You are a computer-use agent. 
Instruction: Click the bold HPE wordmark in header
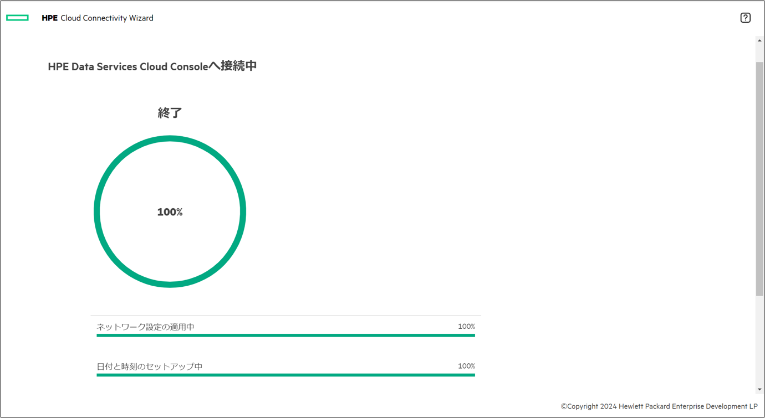49,18
